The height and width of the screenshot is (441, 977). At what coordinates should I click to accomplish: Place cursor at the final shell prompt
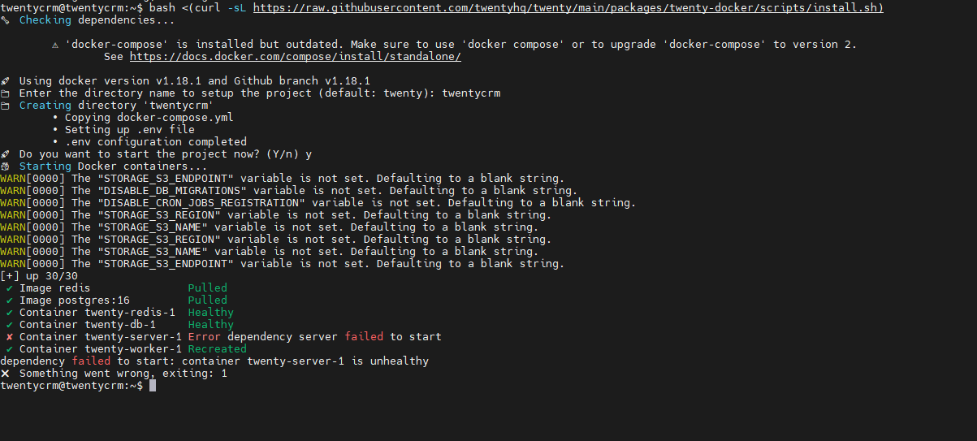152,385
